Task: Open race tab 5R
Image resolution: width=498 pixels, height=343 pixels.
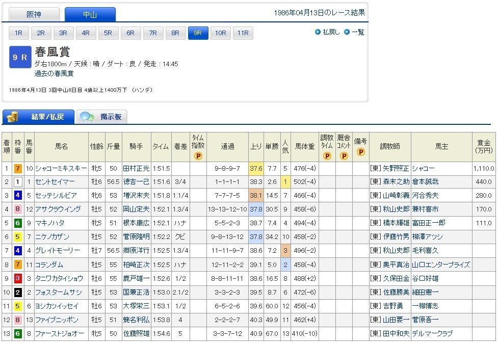Action: [108, 33]
